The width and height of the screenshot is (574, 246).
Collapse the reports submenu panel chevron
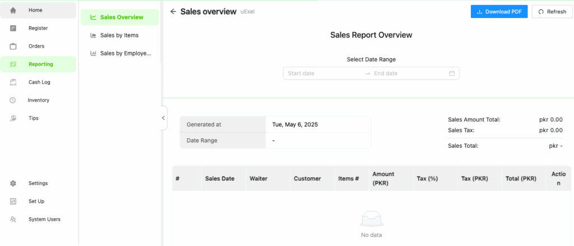pyautogui.click(x=163, y=118)
